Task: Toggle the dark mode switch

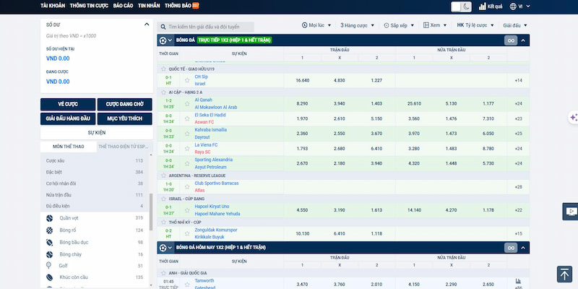Action: (460, 7)
